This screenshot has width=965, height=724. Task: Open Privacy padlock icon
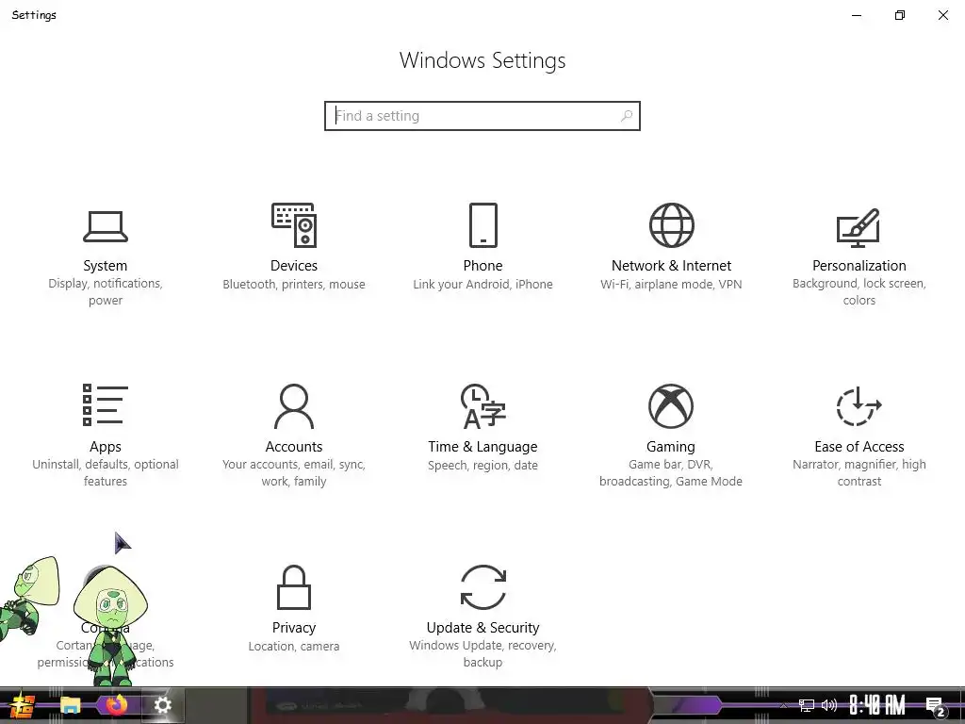tap(294, 587)
